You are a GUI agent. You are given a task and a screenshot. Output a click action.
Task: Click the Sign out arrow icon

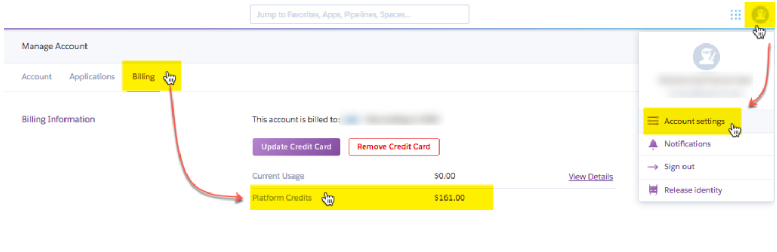tap(653, 167)
